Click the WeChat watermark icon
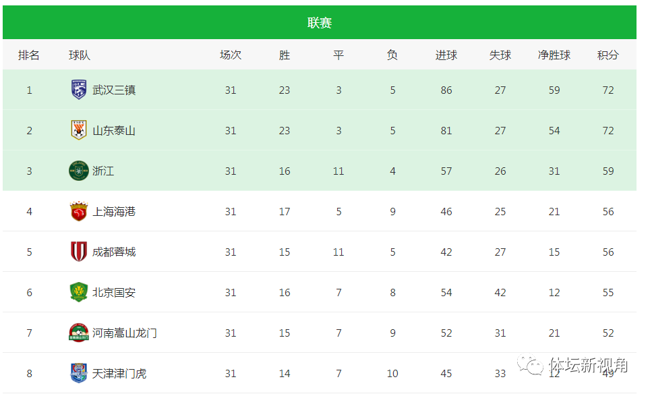The height and width of the screenshot is (394, 650). pyautogui.click(x=531, y=366)
